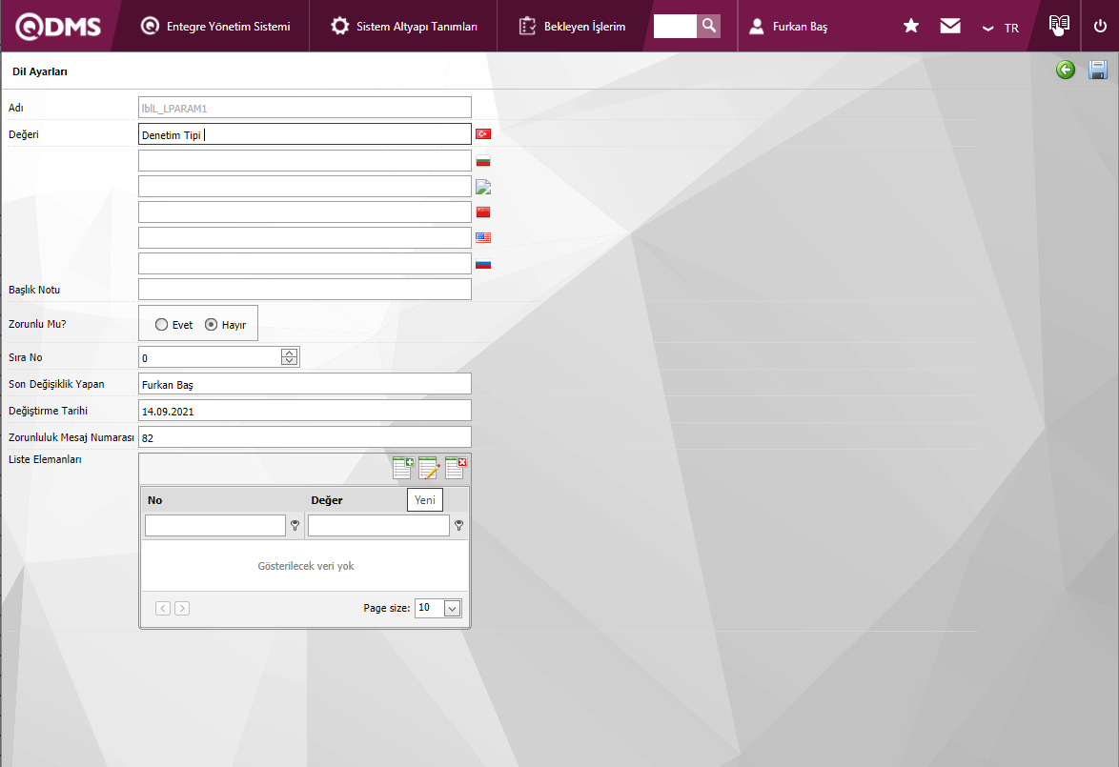This screenshot has height=767, width=1119.
Task: Open the messages envelope icon
Action: 950,26
